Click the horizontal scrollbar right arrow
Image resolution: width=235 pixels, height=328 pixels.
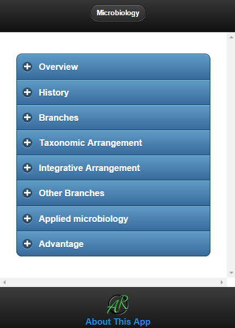point(222,282)
